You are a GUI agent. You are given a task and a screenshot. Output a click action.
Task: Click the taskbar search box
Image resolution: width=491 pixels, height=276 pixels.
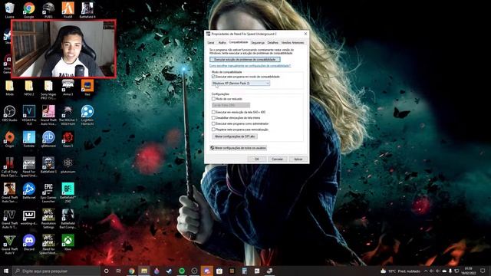[56, 271]
